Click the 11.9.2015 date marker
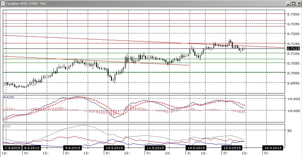This screenshot has height=157, width=302. click(x=155, y=148)
